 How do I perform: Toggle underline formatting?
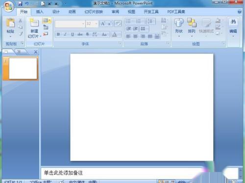pyautogui.click(x=73, y=34)
